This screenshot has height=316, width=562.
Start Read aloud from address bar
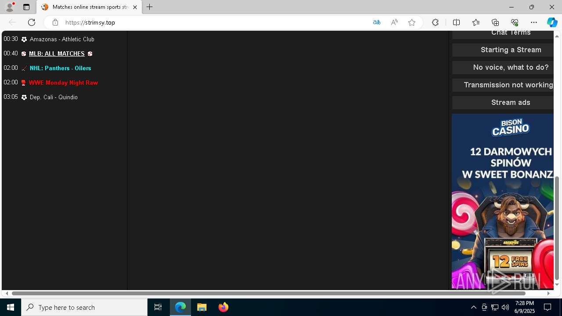click(394, 22)
